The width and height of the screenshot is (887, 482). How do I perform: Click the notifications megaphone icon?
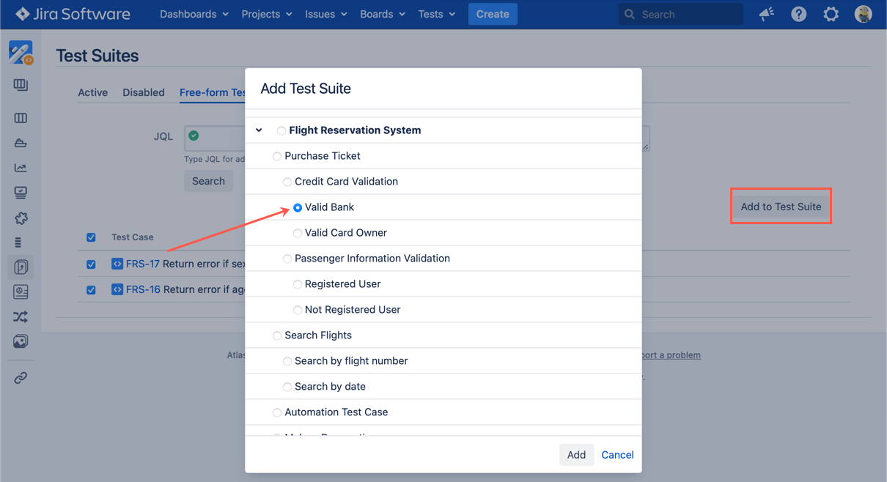[766, 14]
